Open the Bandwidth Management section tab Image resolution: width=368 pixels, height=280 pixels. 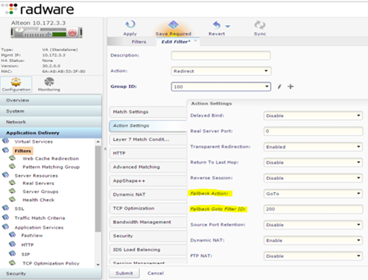click(148, 222)
